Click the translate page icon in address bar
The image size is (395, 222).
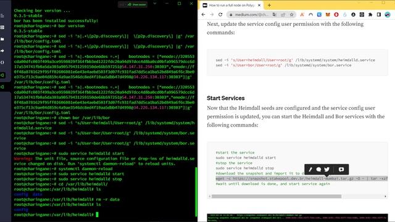coord(274,15)
